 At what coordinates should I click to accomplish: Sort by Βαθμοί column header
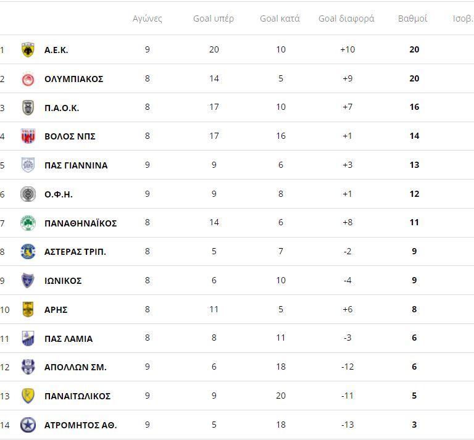point(413,19)
